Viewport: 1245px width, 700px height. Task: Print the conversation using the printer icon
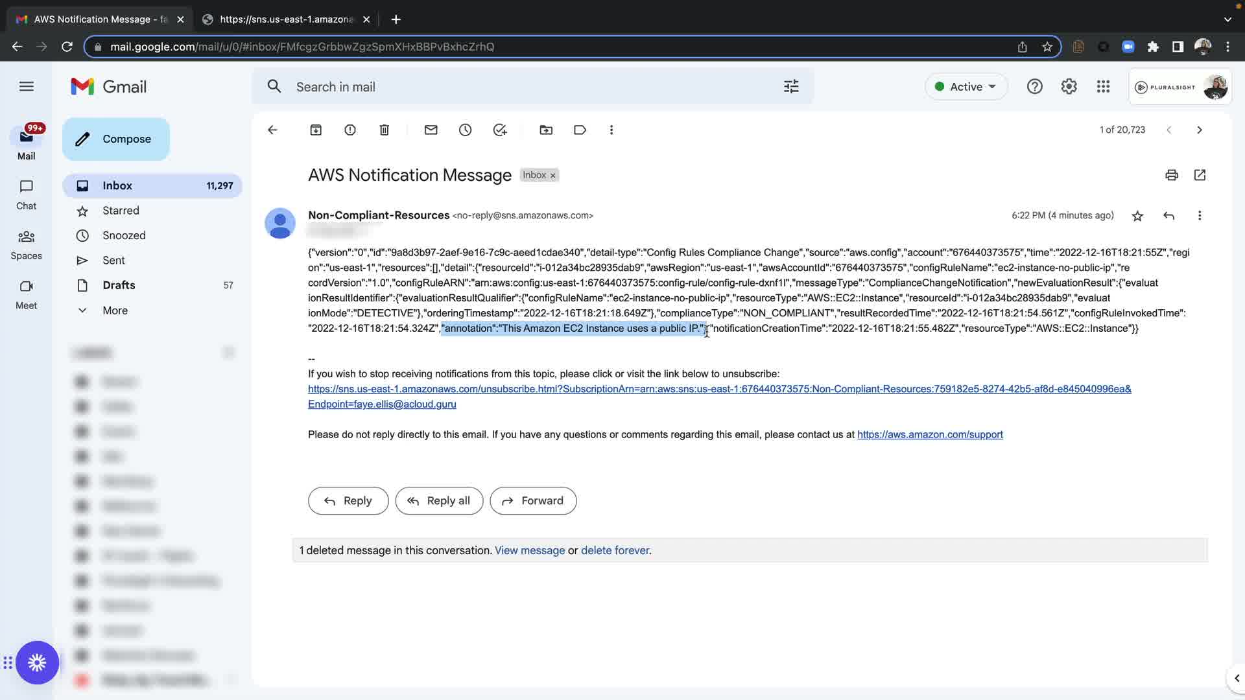[1171, 175]
